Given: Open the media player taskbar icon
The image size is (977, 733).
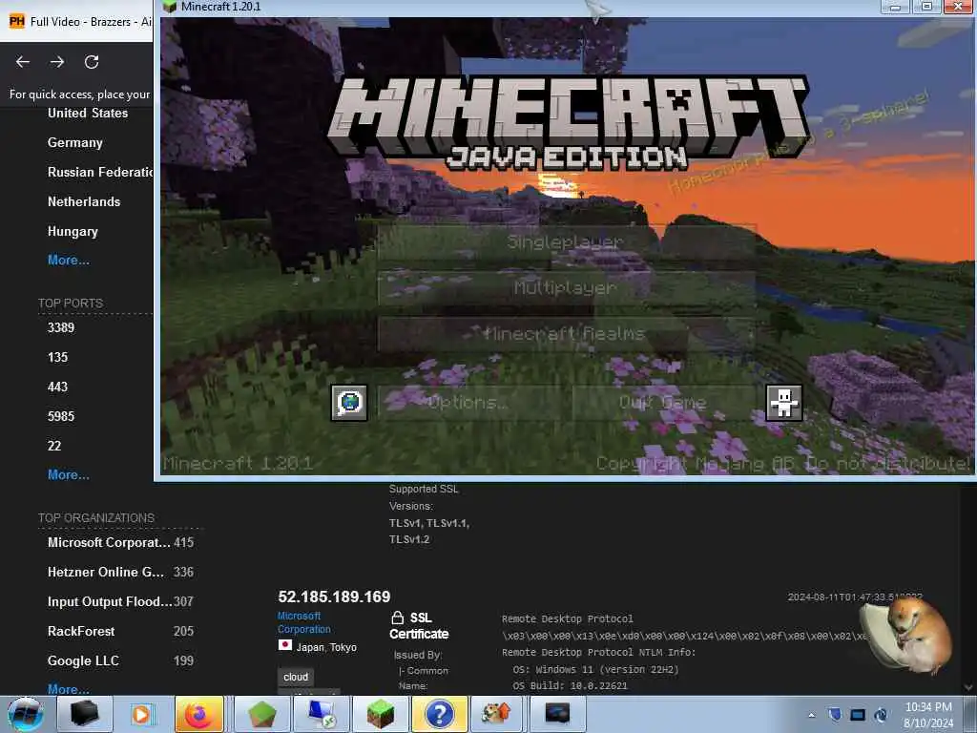Looking at the screenshot, I should point(143,714).
